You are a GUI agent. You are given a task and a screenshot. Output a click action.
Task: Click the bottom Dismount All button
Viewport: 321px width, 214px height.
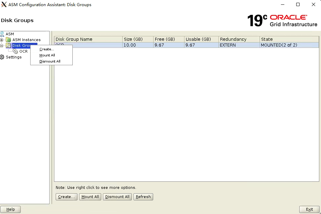coord(117,197)
